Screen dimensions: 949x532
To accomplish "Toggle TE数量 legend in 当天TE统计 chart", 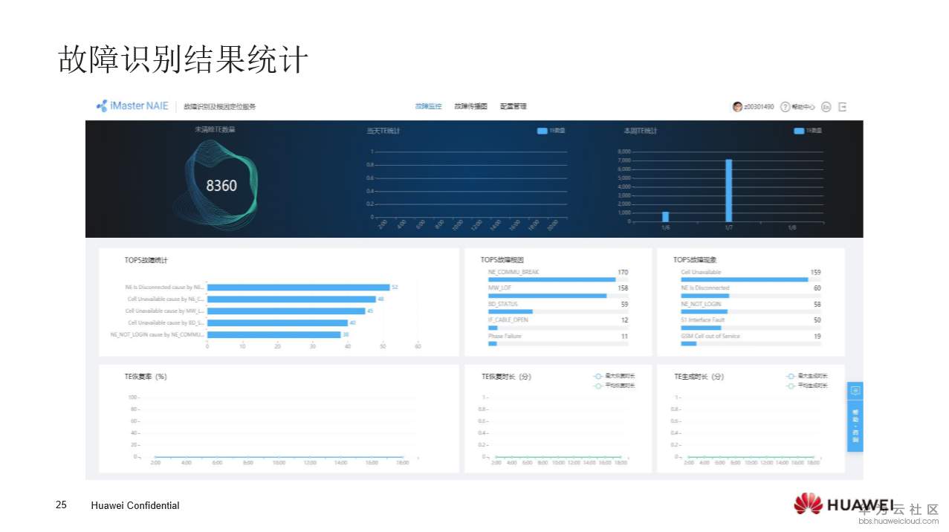I will point(551,130).
